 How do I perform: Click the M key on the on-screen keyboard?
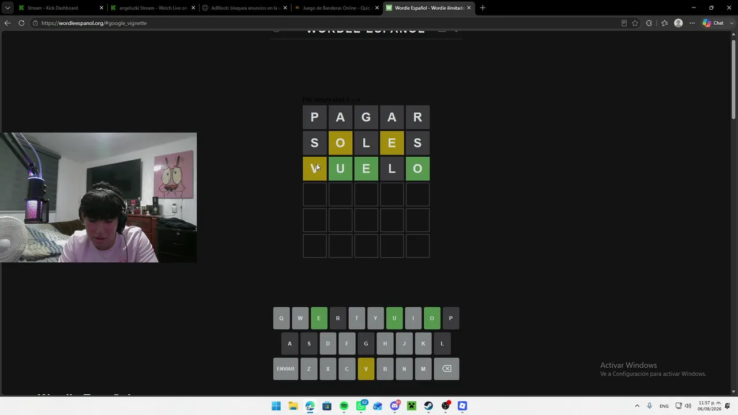(423, 369)
